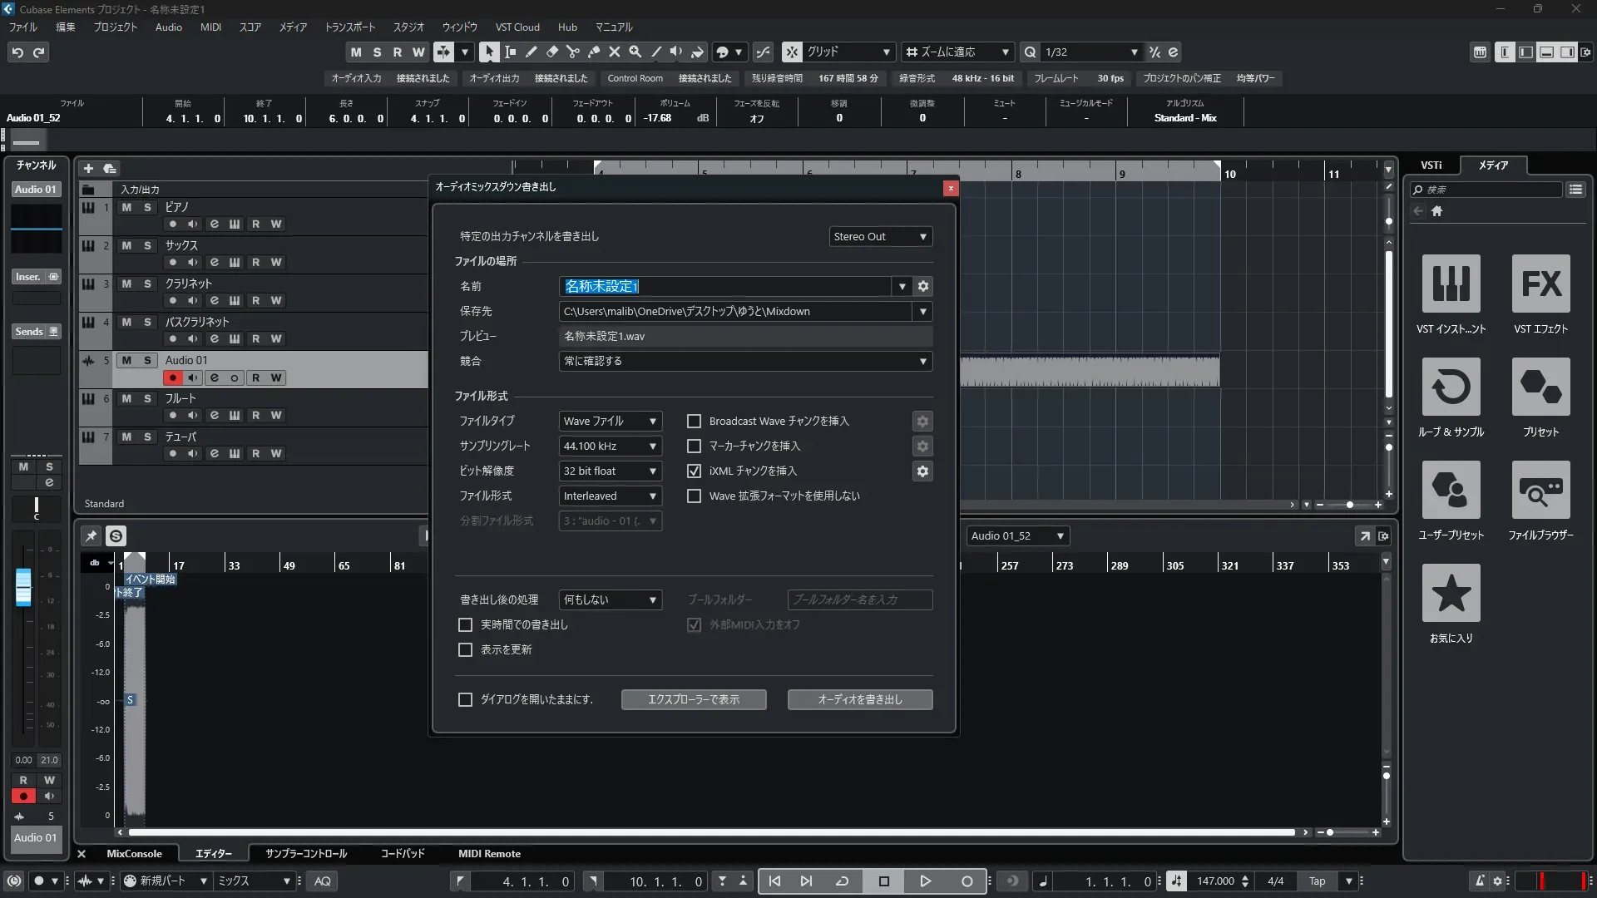The width and height of the screenshot is (1597, 898).
Task: Enable the Broadcast Wave チャンクを挿入 checkbox
Action: click(694, 422)
